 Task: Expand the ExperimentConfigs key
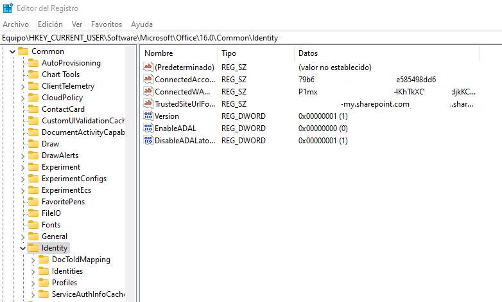click(22, 179)
